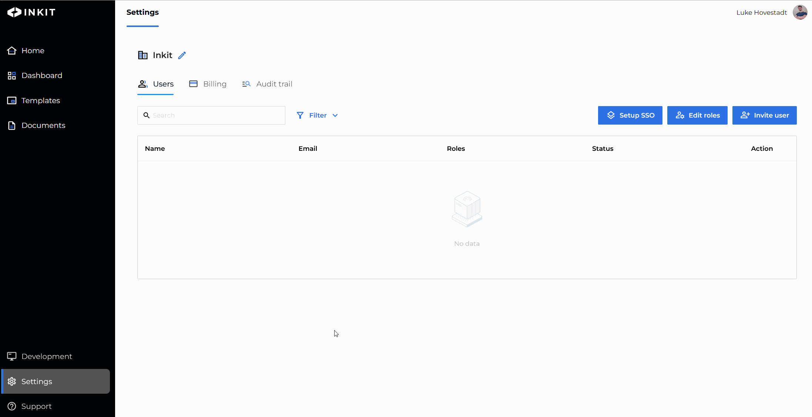This screenshot has height=417, width=812.
Task: Switch to the Billing tab
Action: pyautogui.click(x=208, y=84)
